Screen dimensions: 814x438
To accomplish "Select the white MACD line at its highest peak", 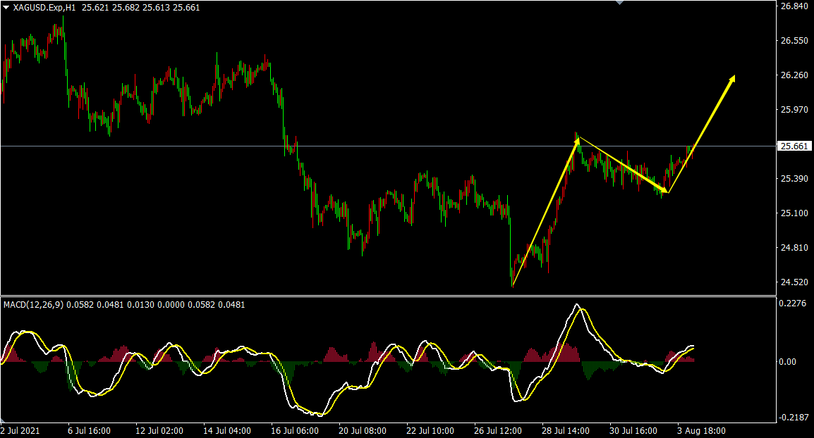I will point(576,305).
